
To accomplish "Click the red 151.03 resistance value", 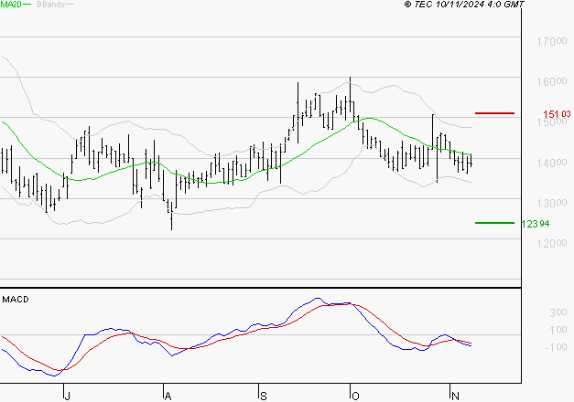I will tap(557, 114).
